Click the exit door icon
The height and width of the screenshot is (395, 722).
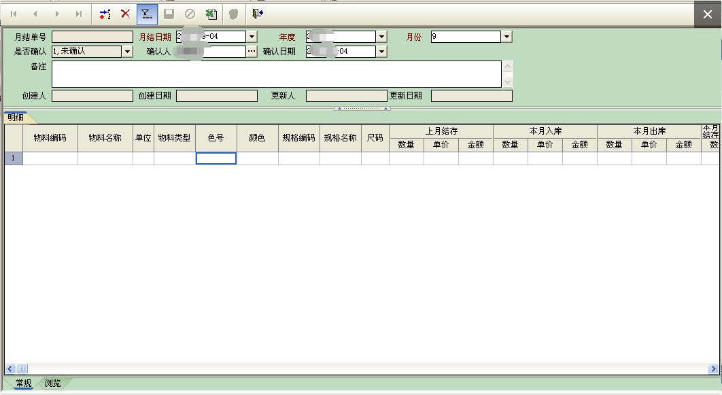pyautogui.click(x=257, y=14)
